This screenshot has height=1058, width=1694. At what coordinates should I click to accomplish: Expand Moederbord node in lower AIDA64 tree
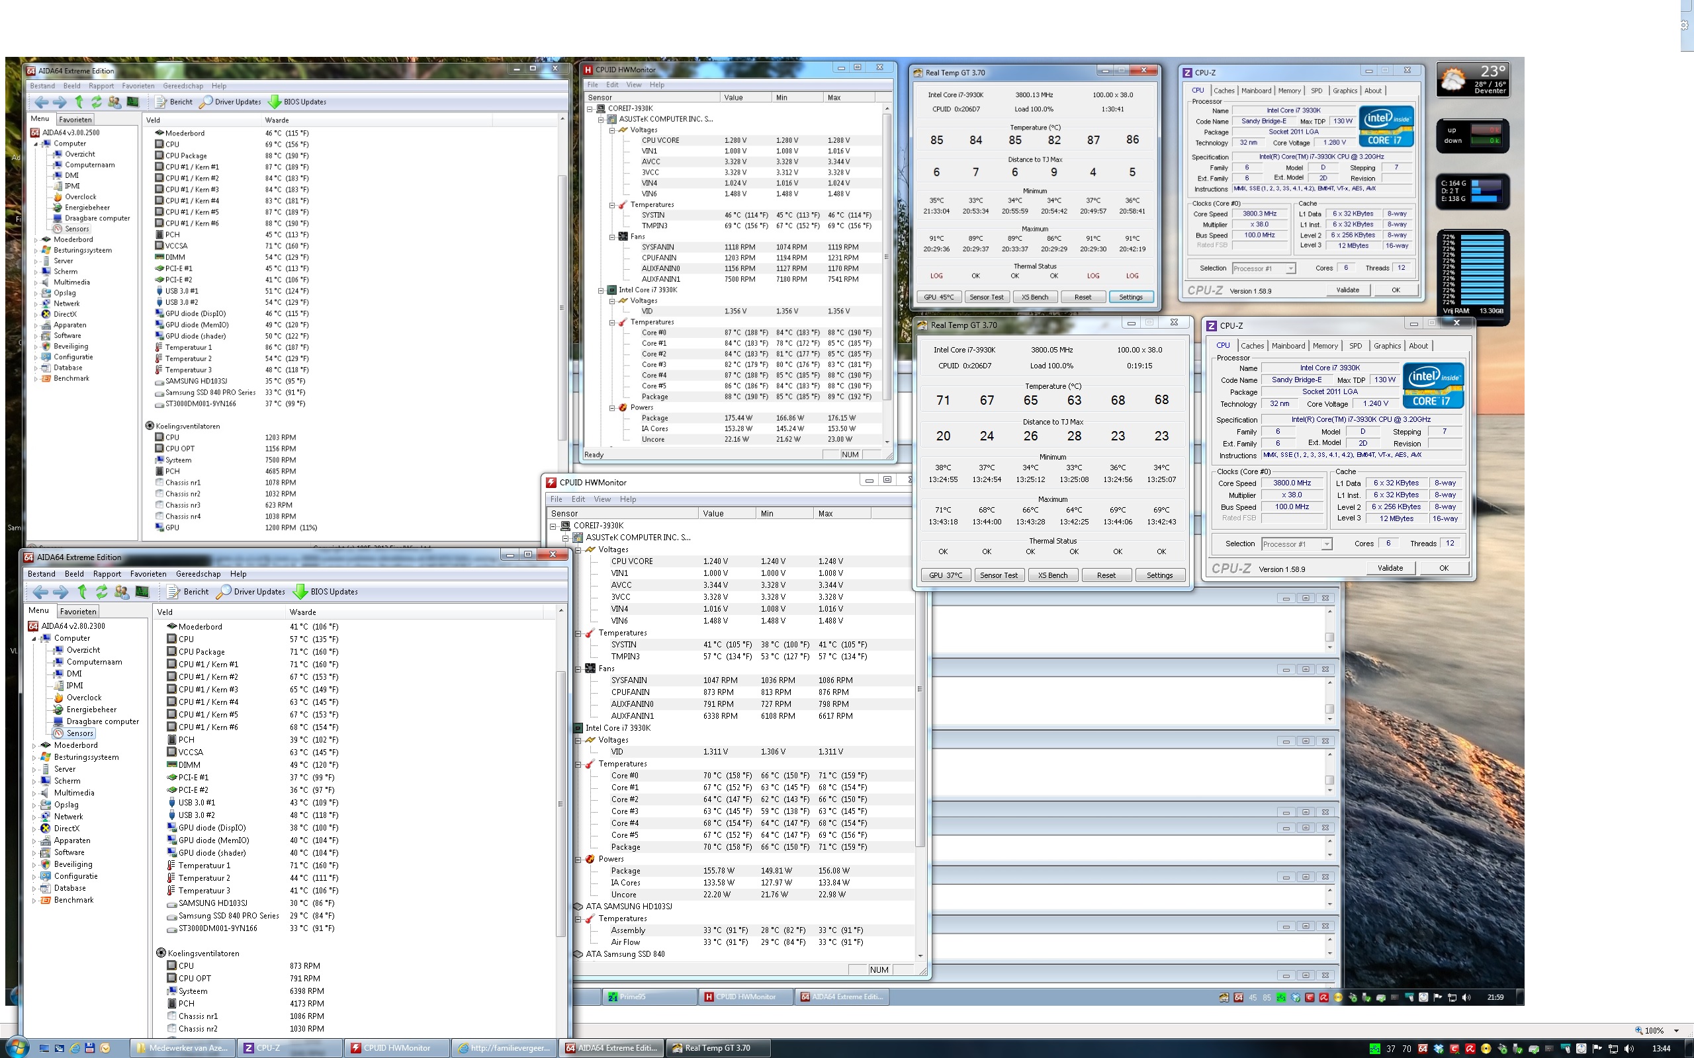click(34, 746)
